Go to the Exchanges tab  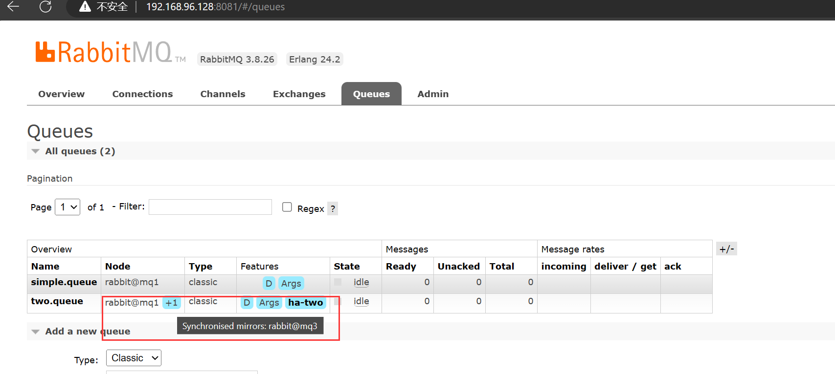pyautogui.click(x=299, y=94)
